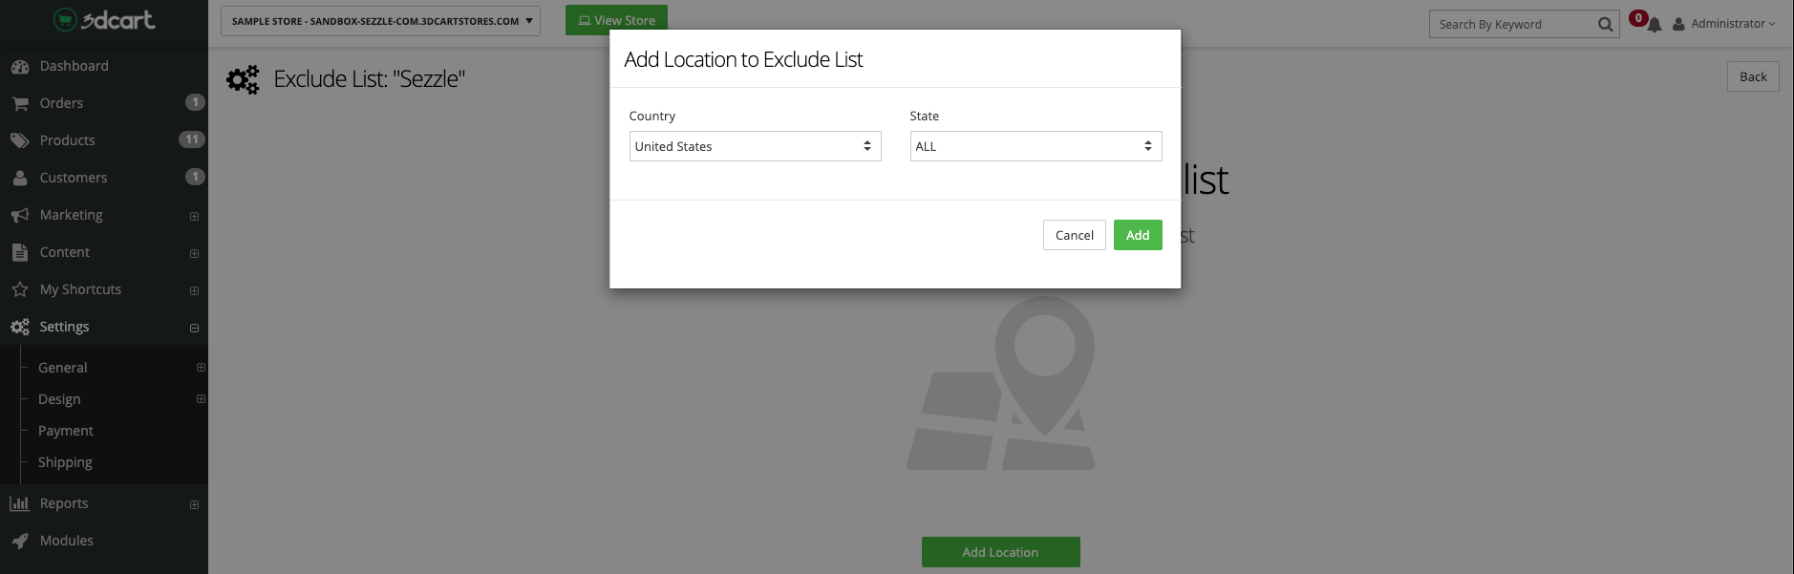This screenshot has height=574, width=1794.
Task: Click the Back button
Action: [x=1753, y=76]
